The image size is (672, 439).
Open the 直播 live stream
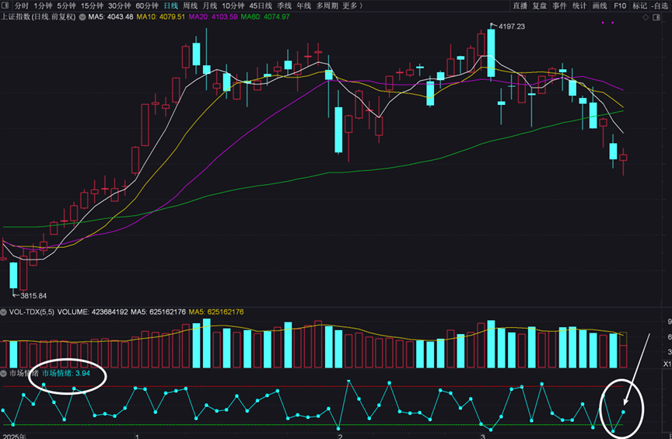pos(520,5)
